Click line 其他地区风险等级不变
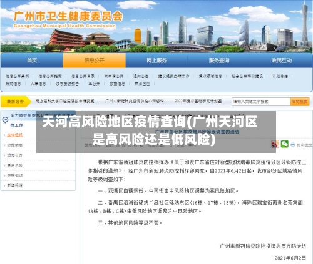 (130, 223)
